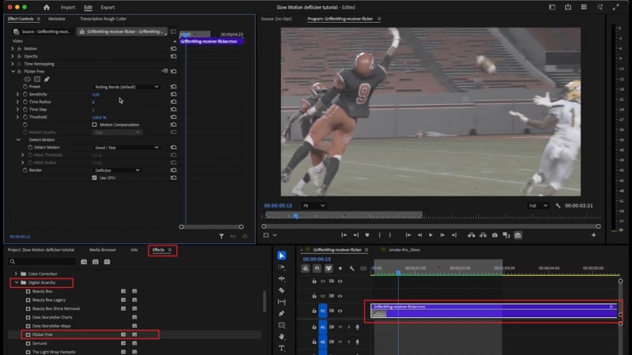Screen dimensions: 632x355
Task: Select the Type tool
Action: click(282, 348)
